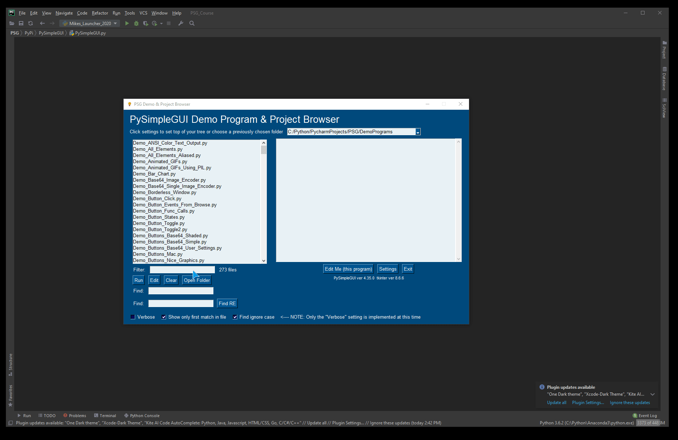Open the File menu
The width and height of the screenshot is (678, 440).
[22, 13]
